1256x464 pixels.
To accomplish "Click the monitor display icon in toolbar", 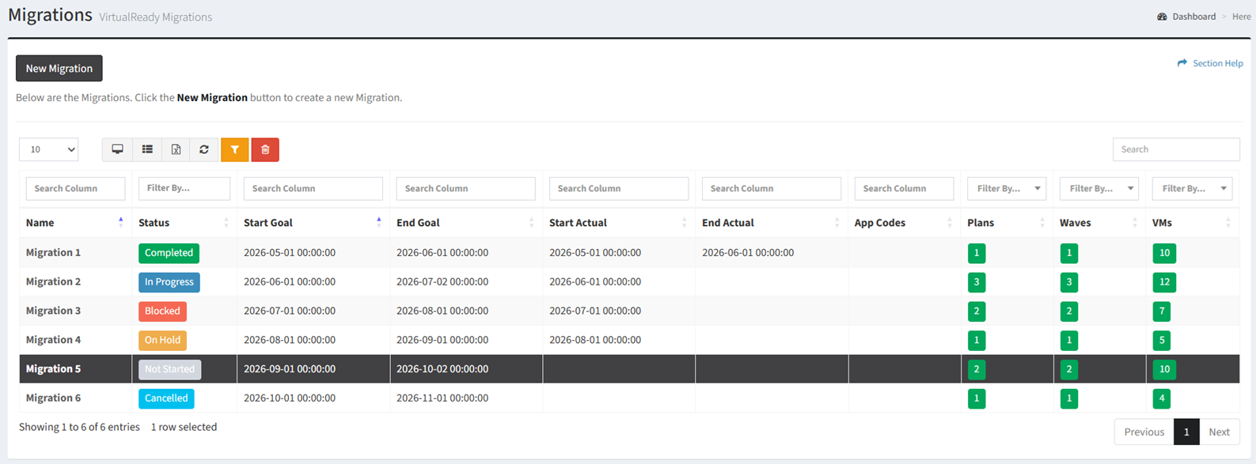I will click(117, 149).
